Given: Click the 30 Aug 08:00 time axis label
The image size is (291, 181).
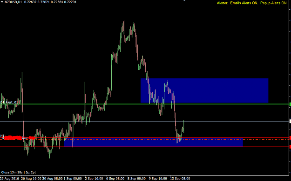Looking at the screenshot, I should pos(53,179).
